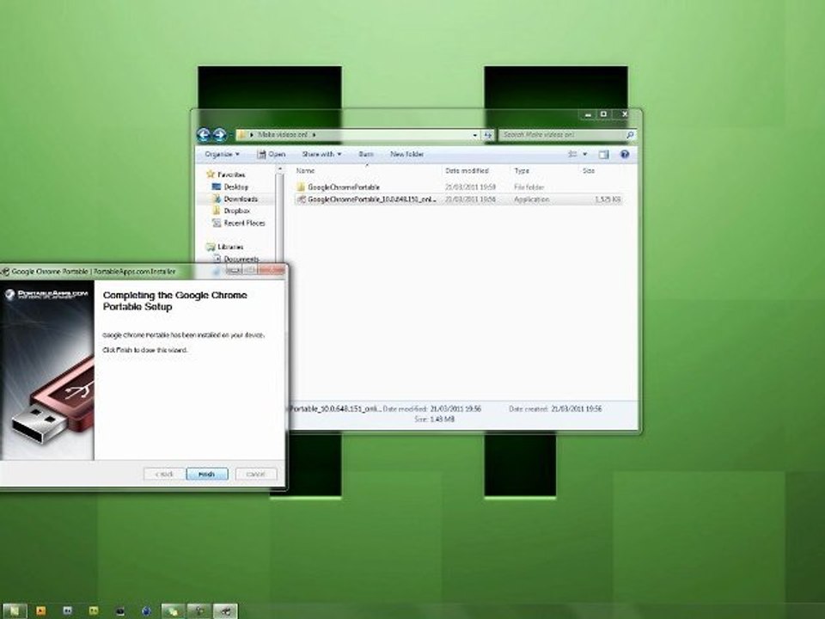Open the address bar history dropdown
Screen dimensions: 825x619
[475, 135]
